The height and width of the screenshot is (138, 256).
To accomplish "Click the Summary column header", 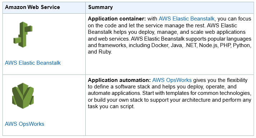I will [x=100, y=7].
